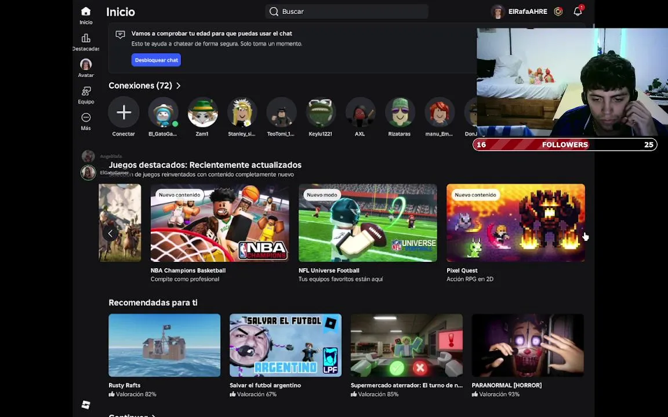The image size is (668, 417).
Task: Open Stanley_si... connection avatar
Action: (x=242, y=112)
